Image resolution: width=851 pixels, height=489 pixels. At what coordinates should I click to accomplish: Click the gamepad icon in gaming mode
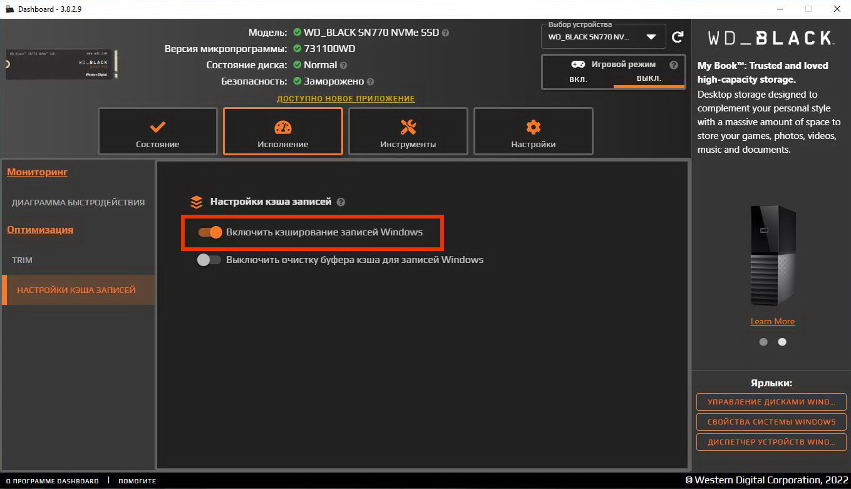pyautogui.click(x=578, y=64)
